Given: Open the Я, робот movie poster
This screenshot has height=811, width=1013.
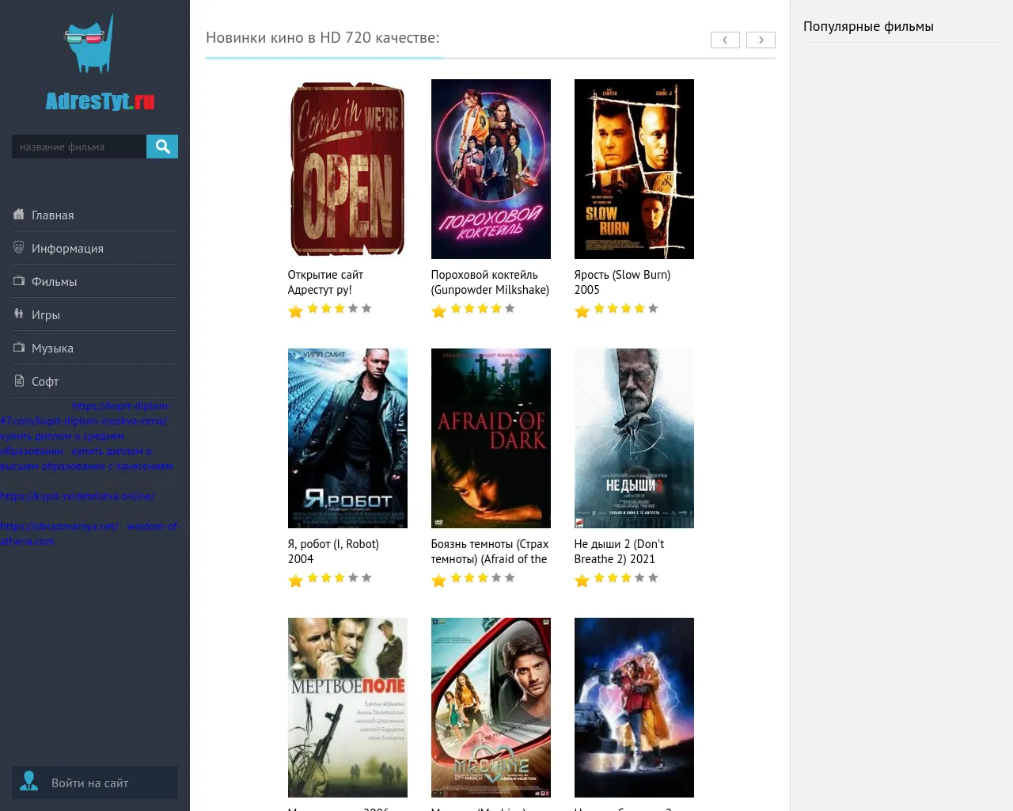Looking at the screenshot, I should (347, 438).
